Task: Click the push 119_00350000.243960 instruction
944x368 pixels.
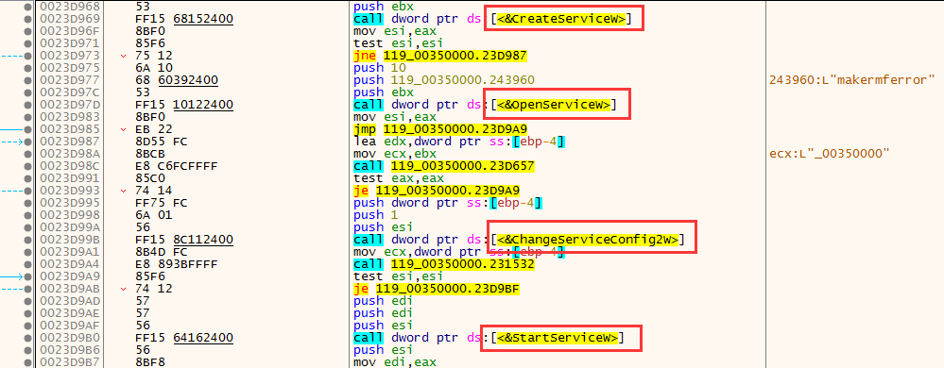Action: tap(444, 80)
